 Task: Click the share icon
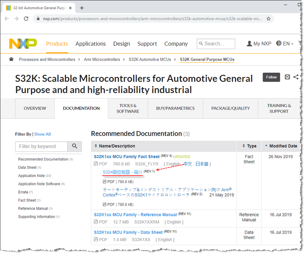coord(296,77)
